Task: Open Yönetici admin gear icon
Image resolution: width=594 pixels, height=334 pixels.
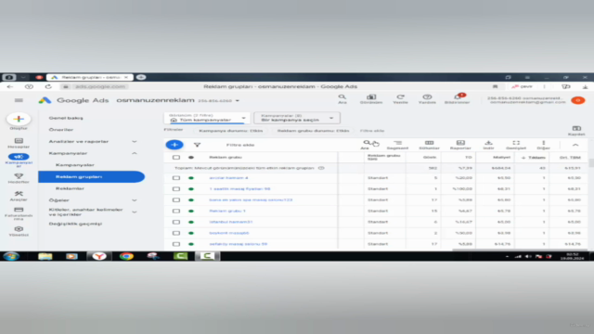Action: [x=19, y=229]
